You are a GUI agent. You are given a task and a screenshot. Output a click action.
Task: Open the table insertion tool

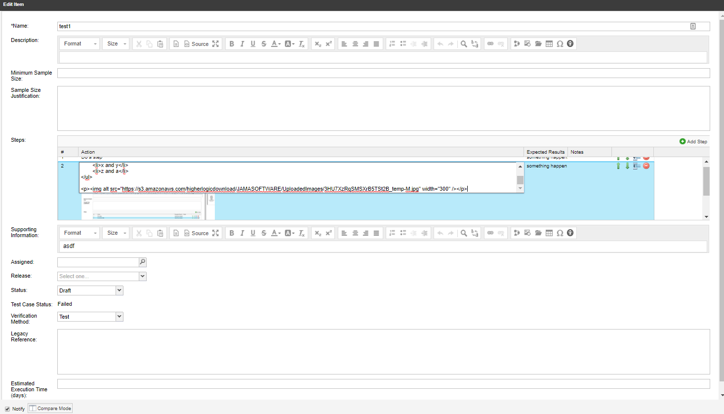pyautogui.click(x=549, y=43)
